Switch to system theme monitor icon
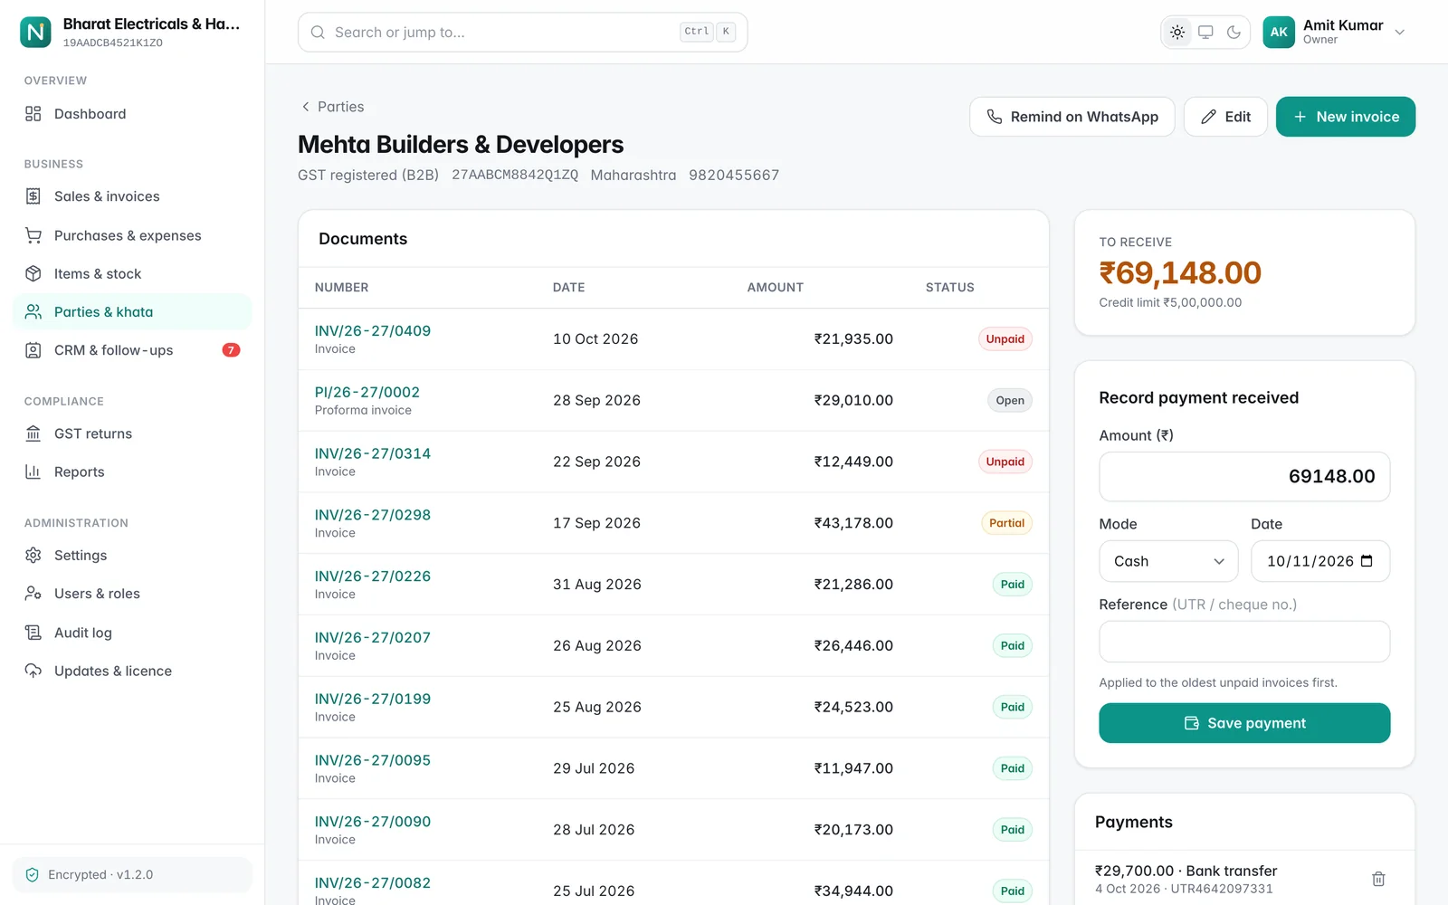 pos(1205,32)
